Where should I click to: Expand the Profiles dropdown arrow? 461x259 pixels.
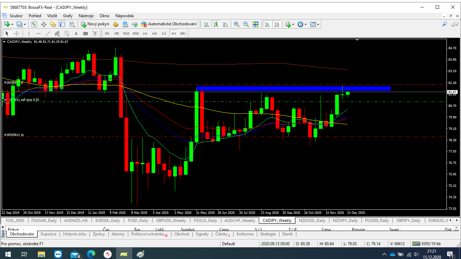point(25,24)
